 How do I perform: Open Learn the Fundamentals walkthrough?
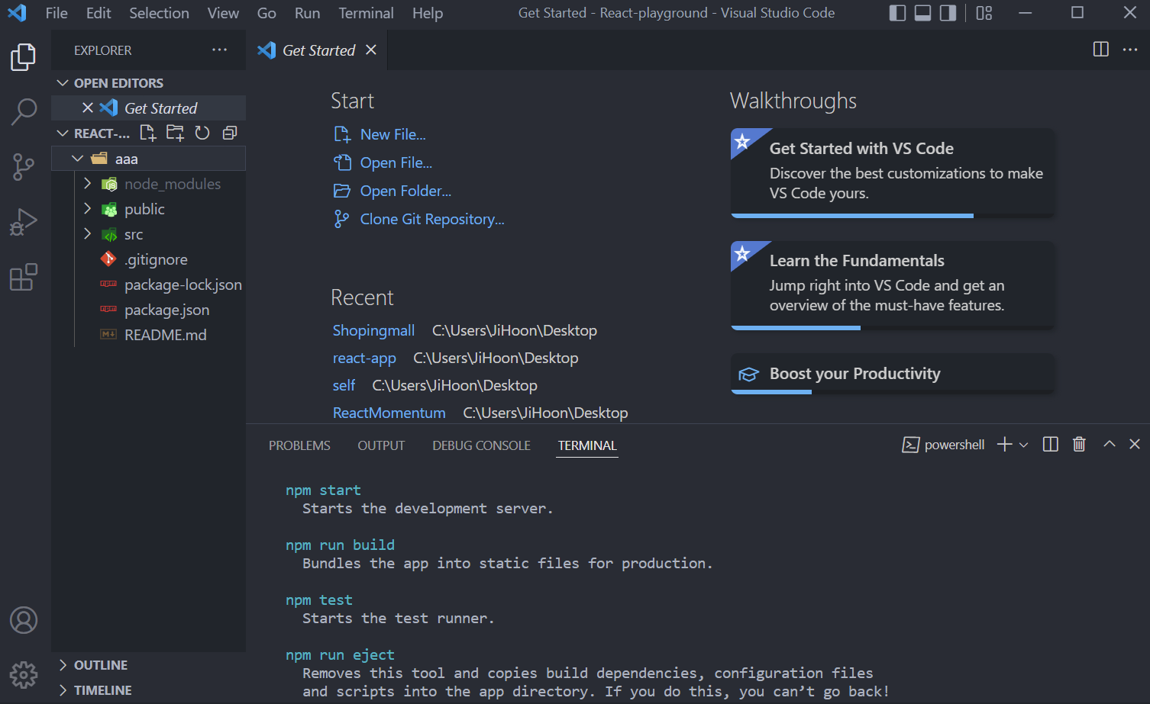point(893,285)
